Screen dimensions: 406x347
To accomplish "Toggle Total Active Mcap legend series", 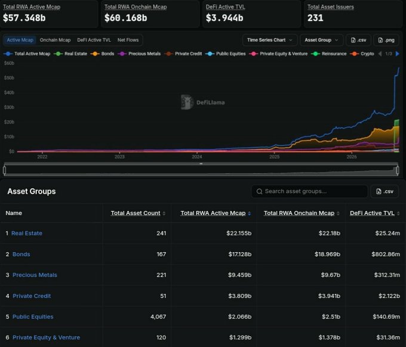I will click(27, 54).
